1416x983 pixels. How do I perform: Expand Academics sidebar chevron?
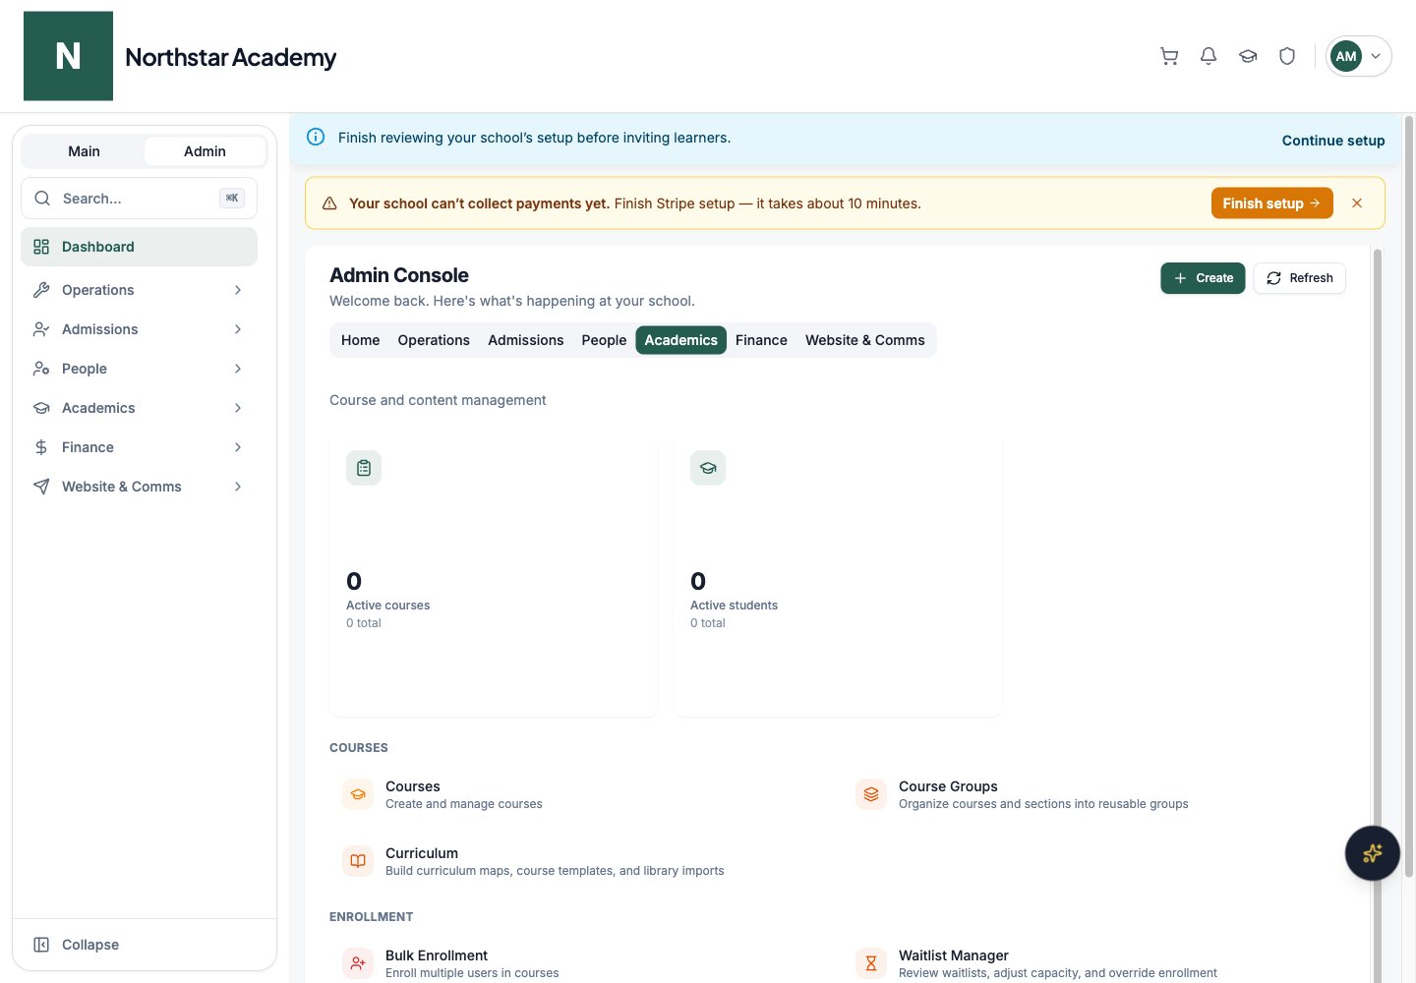click(x=238, y=408)
